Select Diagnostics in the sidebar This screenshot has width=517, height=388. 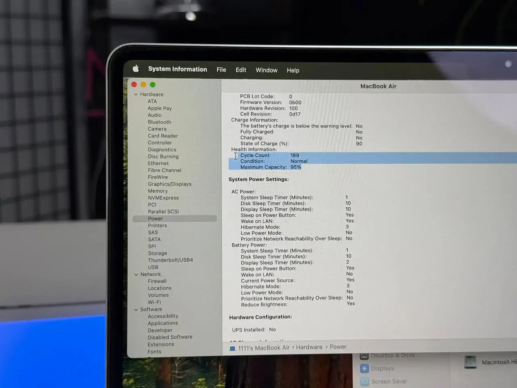pyautogui.click(x=162, y=150)
